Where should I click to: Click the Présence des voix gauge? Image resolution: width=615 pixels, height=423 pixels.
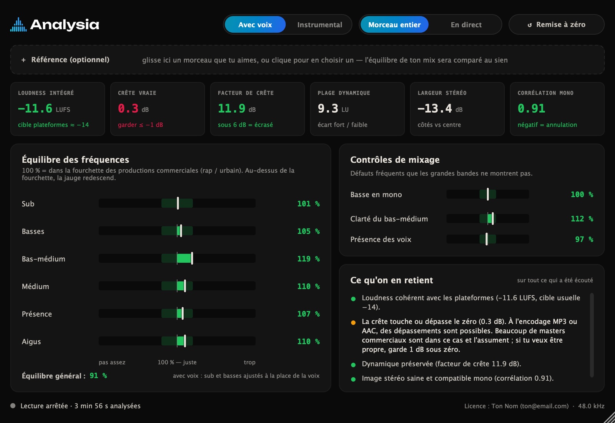[x=488, y=239]
